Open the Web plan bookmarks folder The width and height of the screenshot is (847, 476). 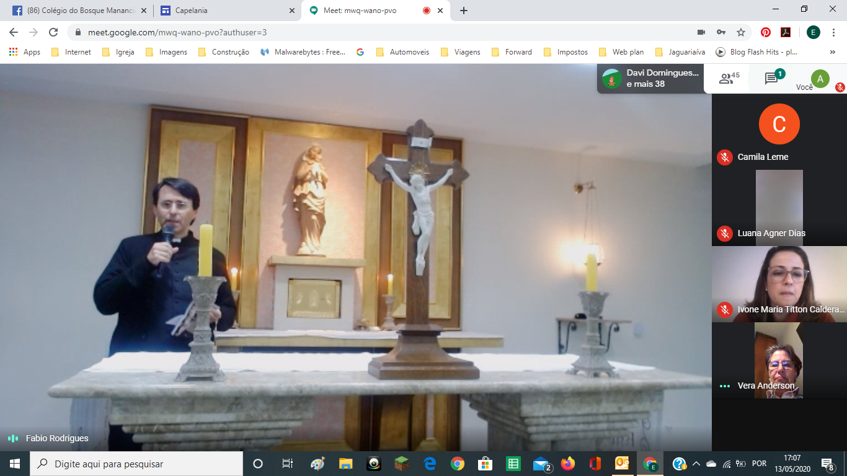click(621, 52)
